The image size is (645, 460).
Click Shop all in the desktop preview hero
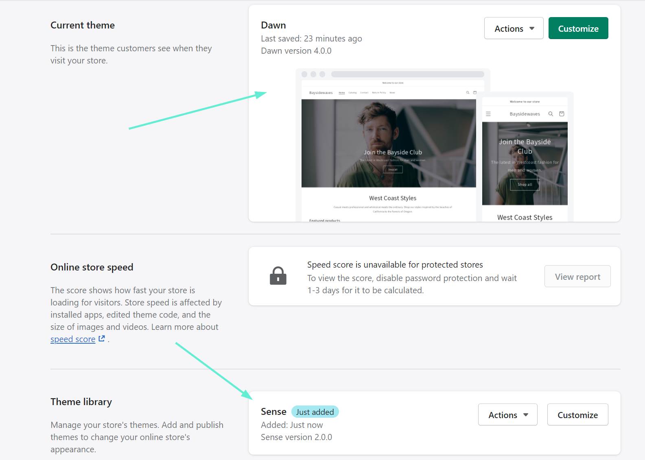pyautogui.click(x=393, y=170)
